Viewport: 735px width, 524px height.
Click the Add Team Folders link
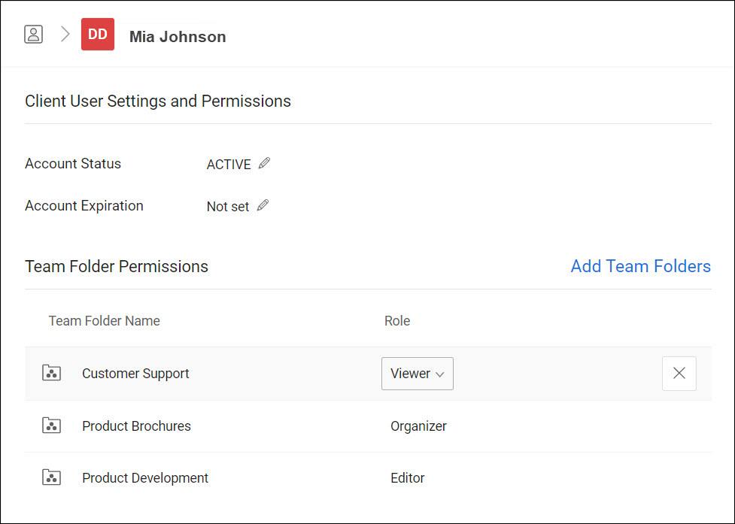pos(640,266)
